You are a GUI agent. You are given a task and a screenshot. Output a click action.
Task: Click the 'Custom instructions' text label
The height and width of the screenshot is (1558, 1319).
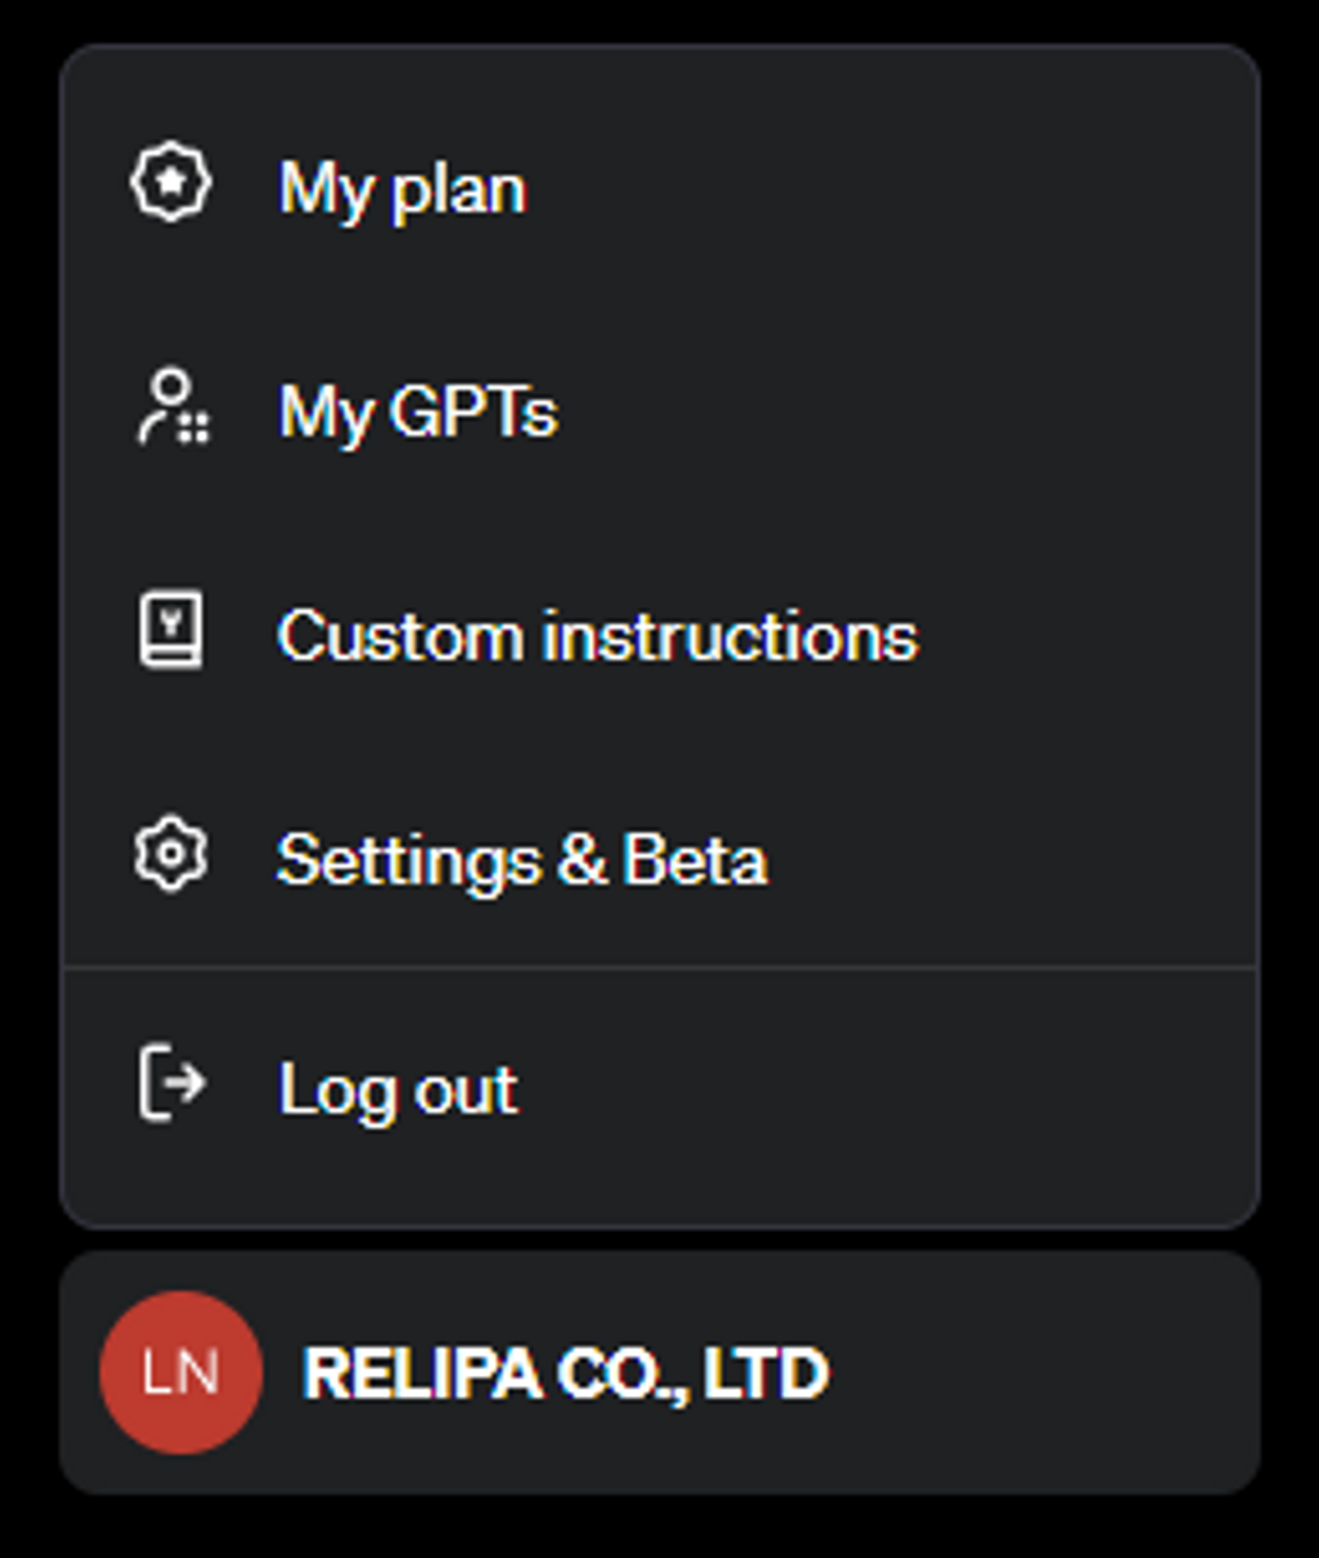click(x=597, y=635)
